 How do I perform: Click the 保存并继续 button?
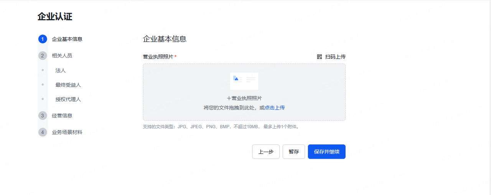(327, 152)
